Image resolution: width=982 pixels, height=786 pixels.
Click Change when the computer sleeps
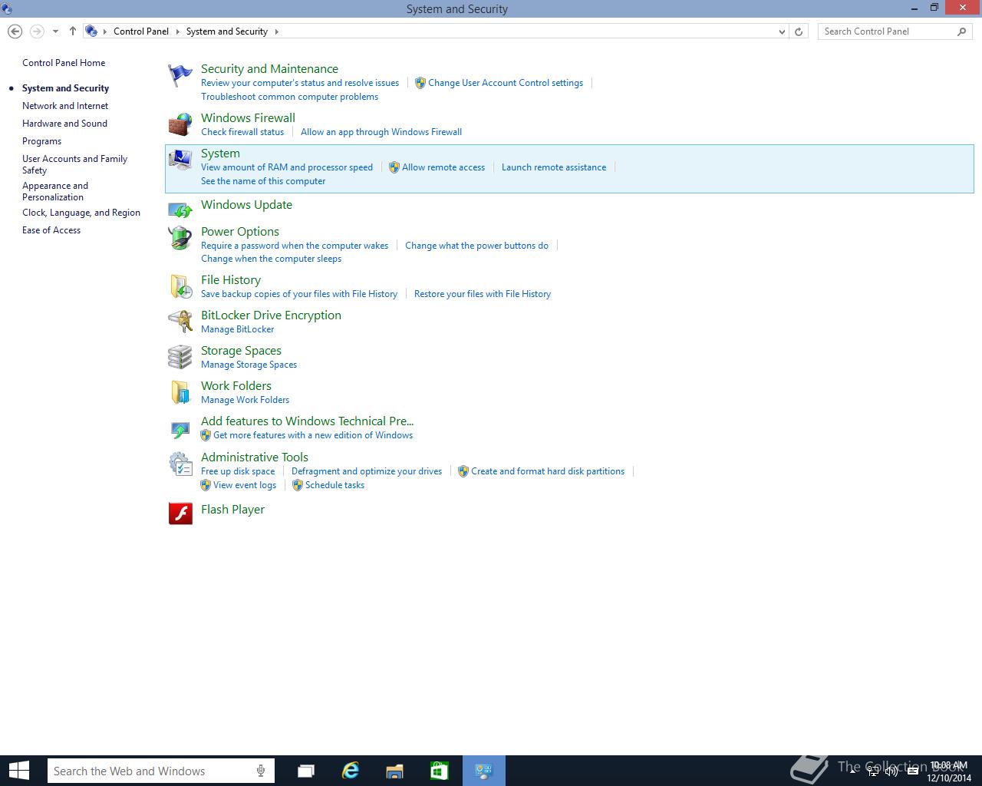(271, 259)
